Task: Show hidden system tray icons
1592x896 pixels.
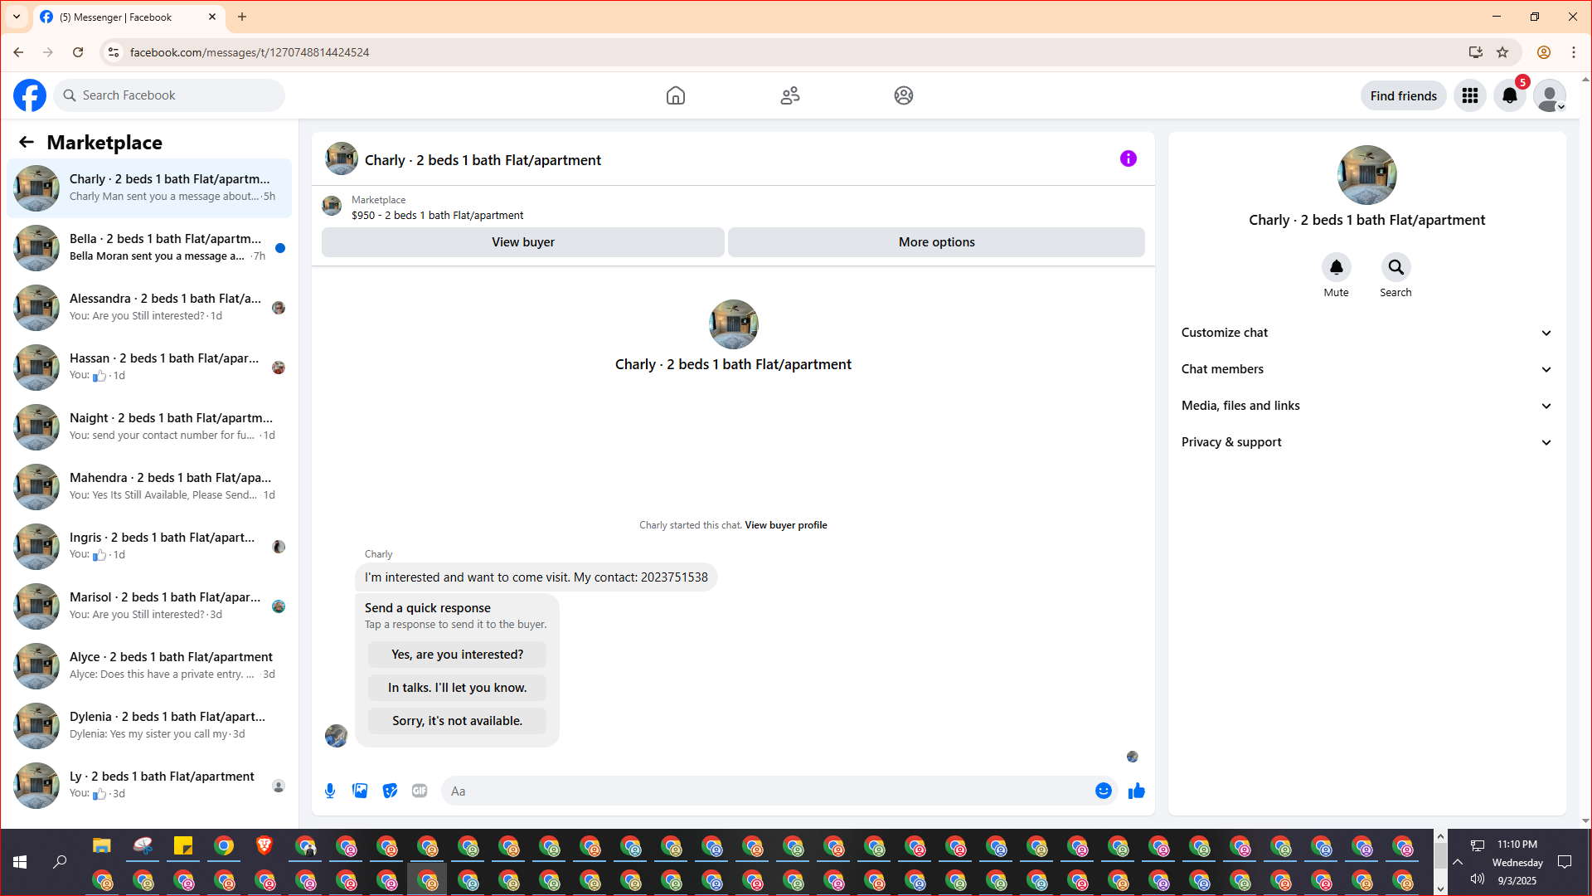Action: (1458, 862)
